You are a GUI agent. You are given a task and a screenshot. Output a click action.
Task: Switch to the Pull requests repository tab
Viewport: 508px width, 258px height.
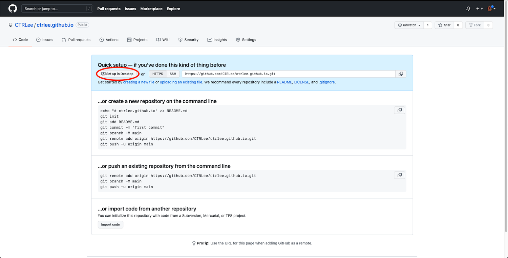pos(76,40)
